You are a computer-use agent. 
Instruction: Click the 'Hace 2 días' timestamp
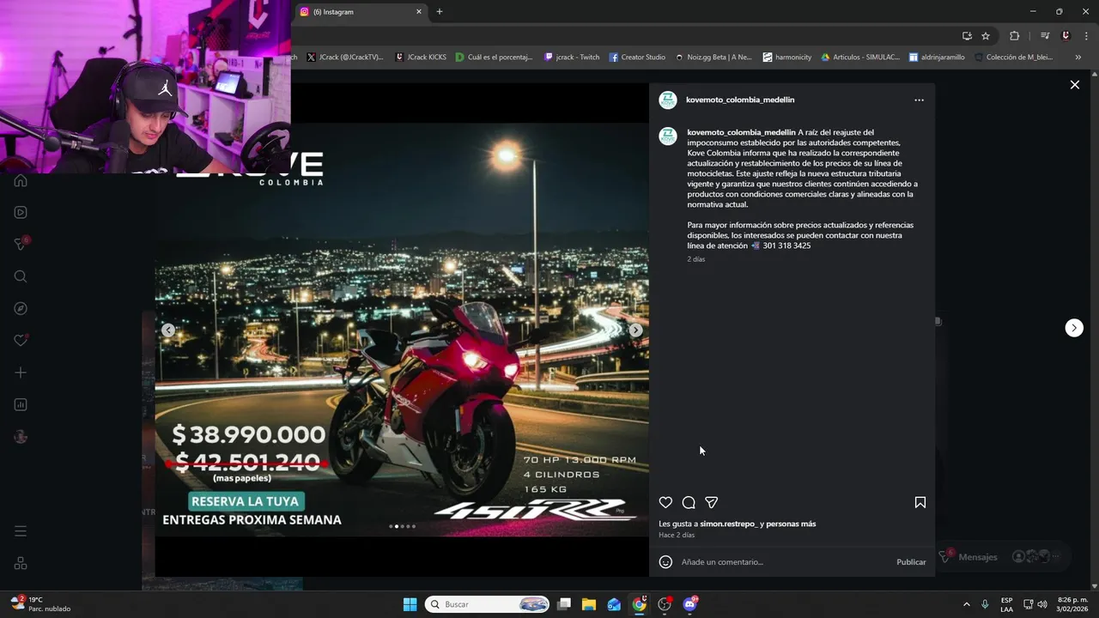point(677,536)
